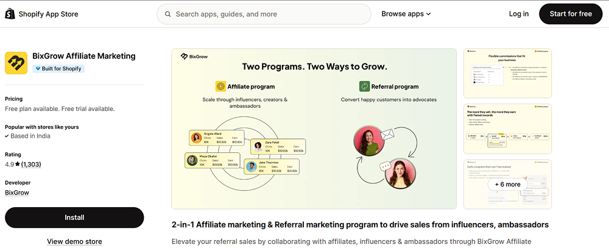
Task: Click the envelope icon in referral graphic
Action: click(387, 135)
